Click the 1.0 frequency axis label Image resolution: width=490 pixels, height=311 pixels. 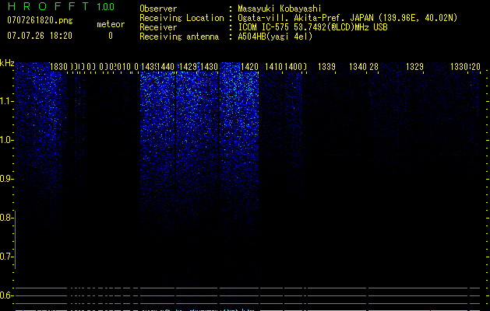tap(5, 140)
